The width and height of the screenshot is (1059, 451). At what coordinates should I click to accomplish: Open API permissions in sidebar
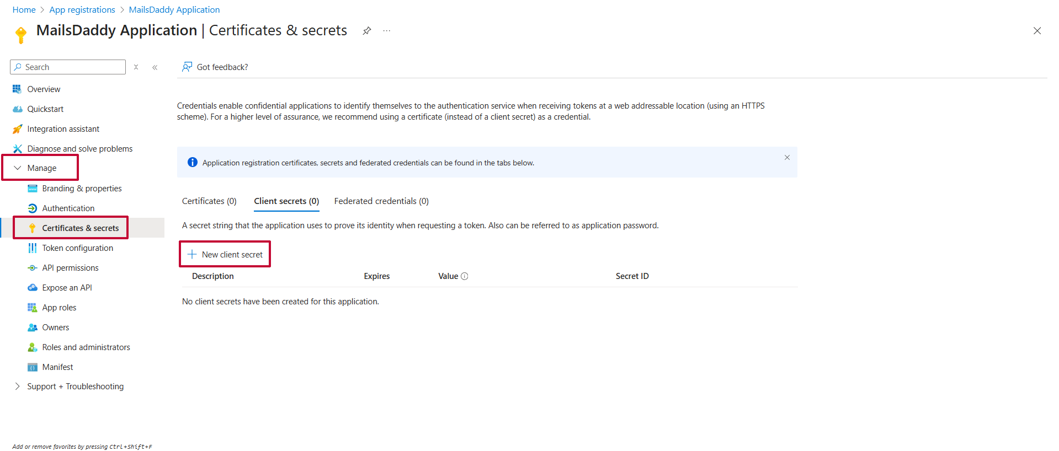pos(70,268)
